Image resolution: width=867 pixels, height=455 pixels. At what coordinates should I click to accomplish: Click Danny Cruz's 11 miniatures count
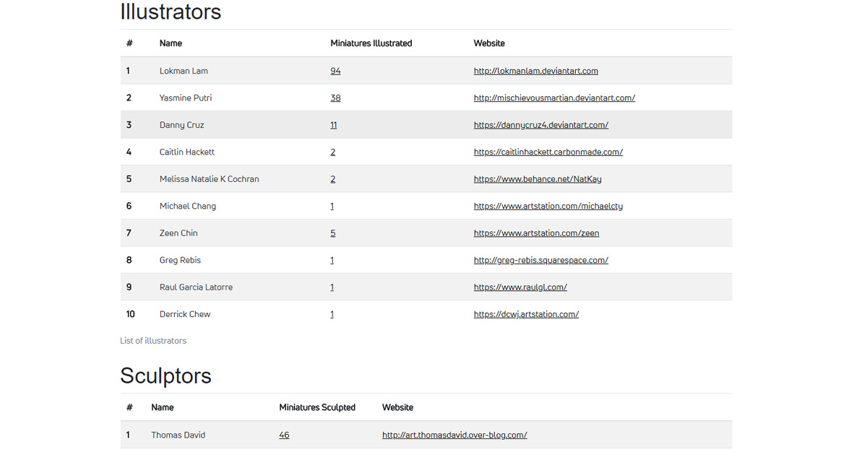pyautogui.click(x=334, y=125)
